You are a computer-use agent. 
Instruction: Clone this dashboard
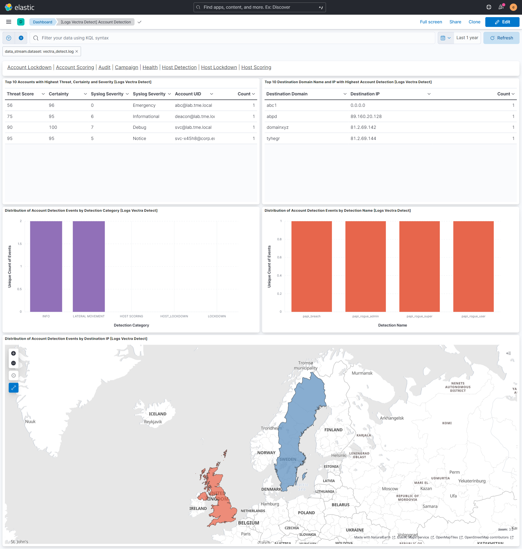pyautogui.click(x=474, y=22)
